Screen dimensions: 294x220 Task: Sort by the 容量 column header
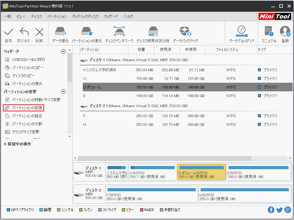(x=142, y=49)
